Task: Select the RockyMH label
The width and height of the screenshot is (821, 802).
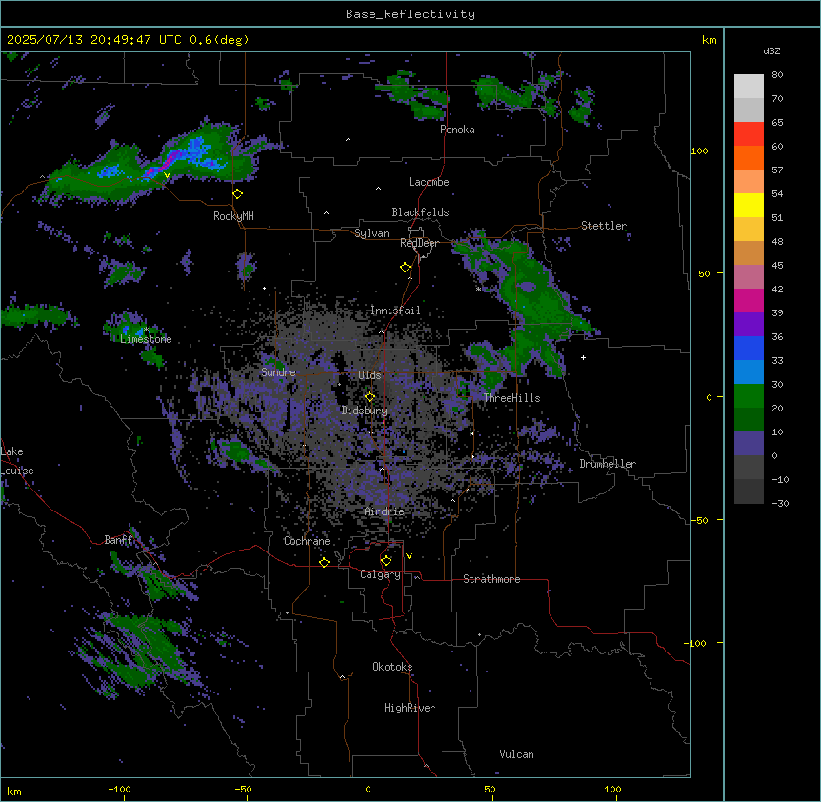Action: click(233, 216)
